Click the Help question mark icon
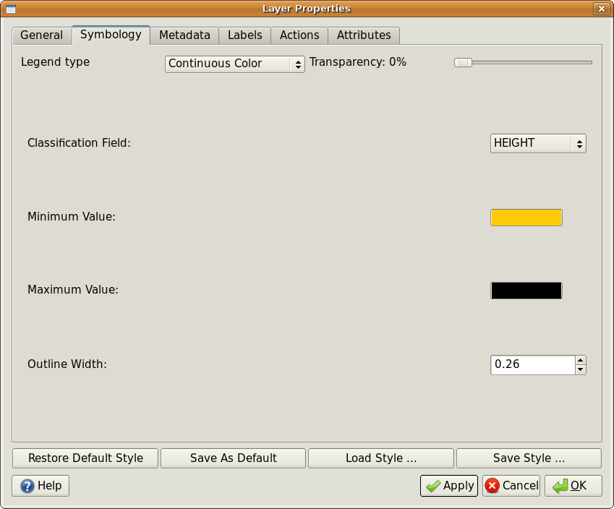Image resolution: width=614 pixels, height=509 pixels. 27,485
